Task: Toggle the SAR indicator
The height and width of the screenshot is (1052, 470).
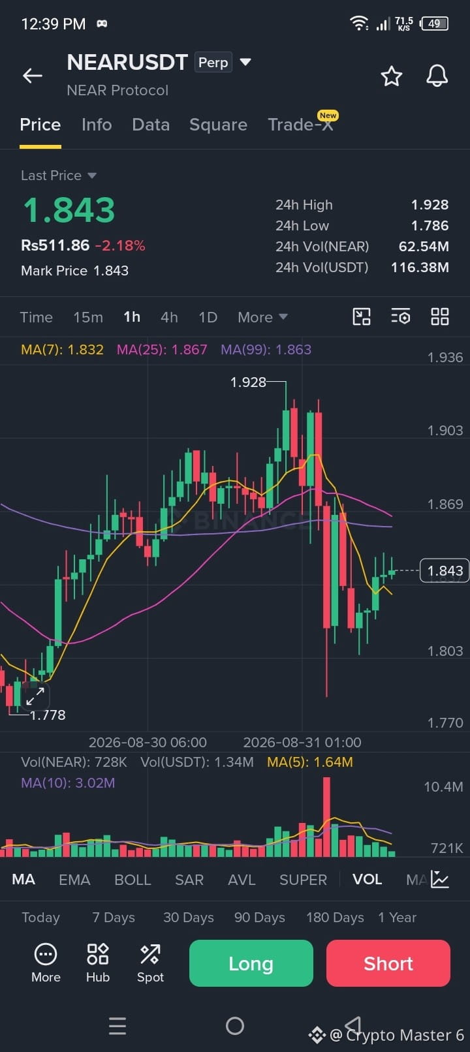Action: tap(189, 879)
